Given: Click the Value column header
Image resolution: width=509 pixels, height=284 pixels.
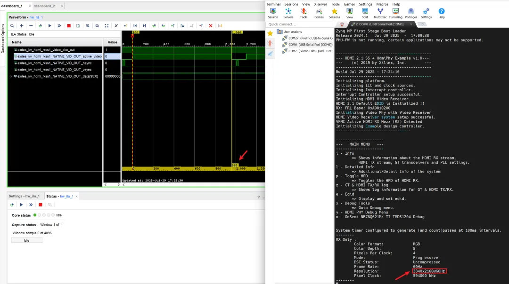Looking at the screenshot, I should (x=112, y=42).
